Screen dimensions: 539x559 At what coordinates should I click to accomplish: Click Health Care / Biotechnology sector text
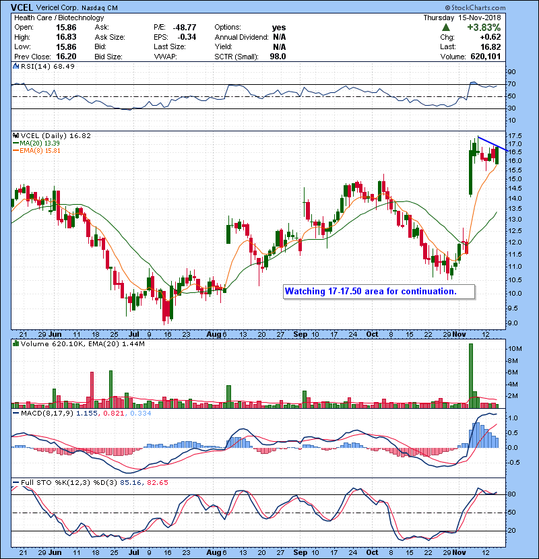pyautogui.click(x=59, y=18)
